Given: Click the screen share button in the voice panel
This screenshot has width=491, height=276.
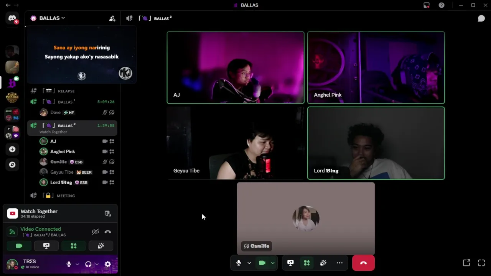Looking at the screenshot, I should tap(46, 246).
